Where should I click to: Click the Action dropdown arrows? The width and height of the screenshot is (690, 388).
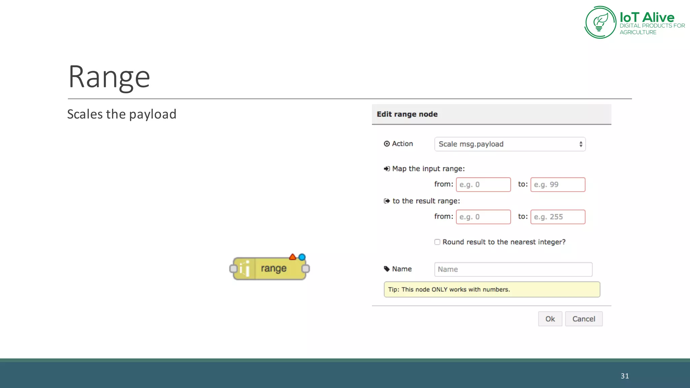[581, 144]
